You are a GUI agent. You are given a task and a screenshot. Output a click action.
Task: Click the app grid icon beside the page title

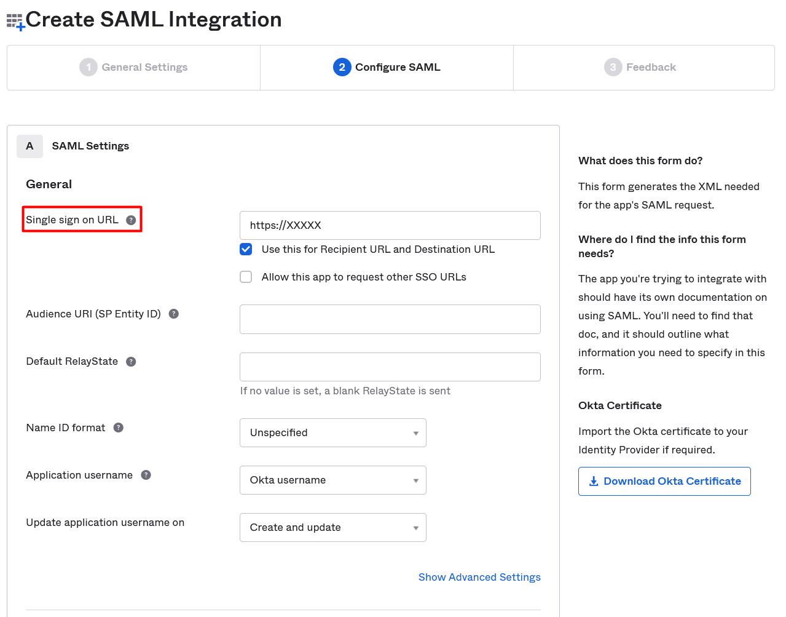(x=15, y=22)
